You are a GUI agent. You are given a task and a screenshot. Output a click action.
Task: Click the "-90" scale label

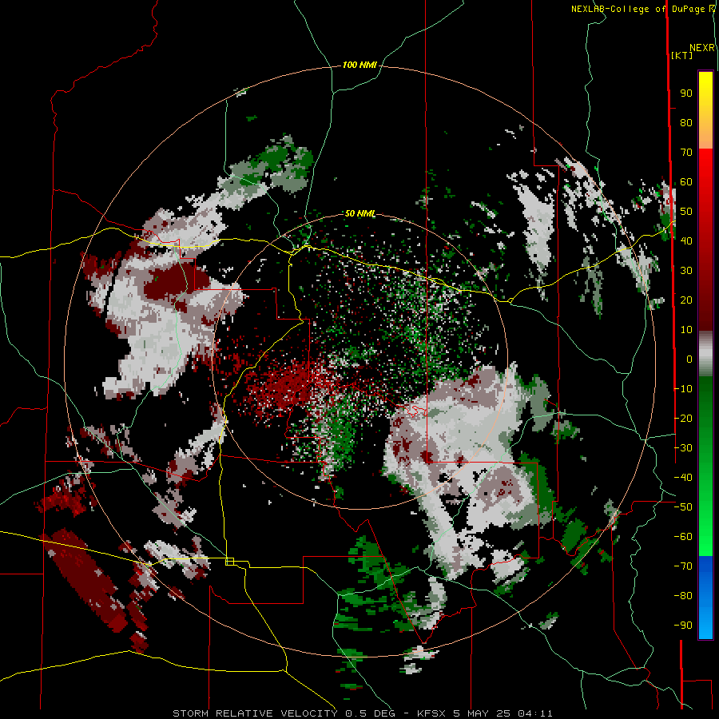click(x=683, y=626)
